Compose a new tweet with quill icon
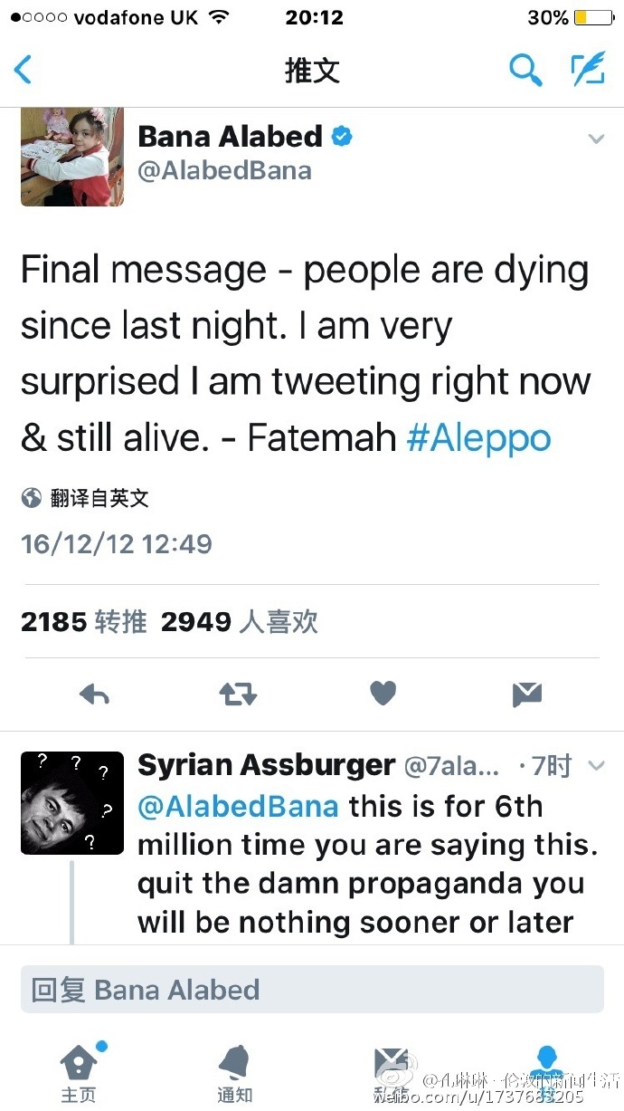This screenshot has height=1111, width=624. click(x=588, y=70)
